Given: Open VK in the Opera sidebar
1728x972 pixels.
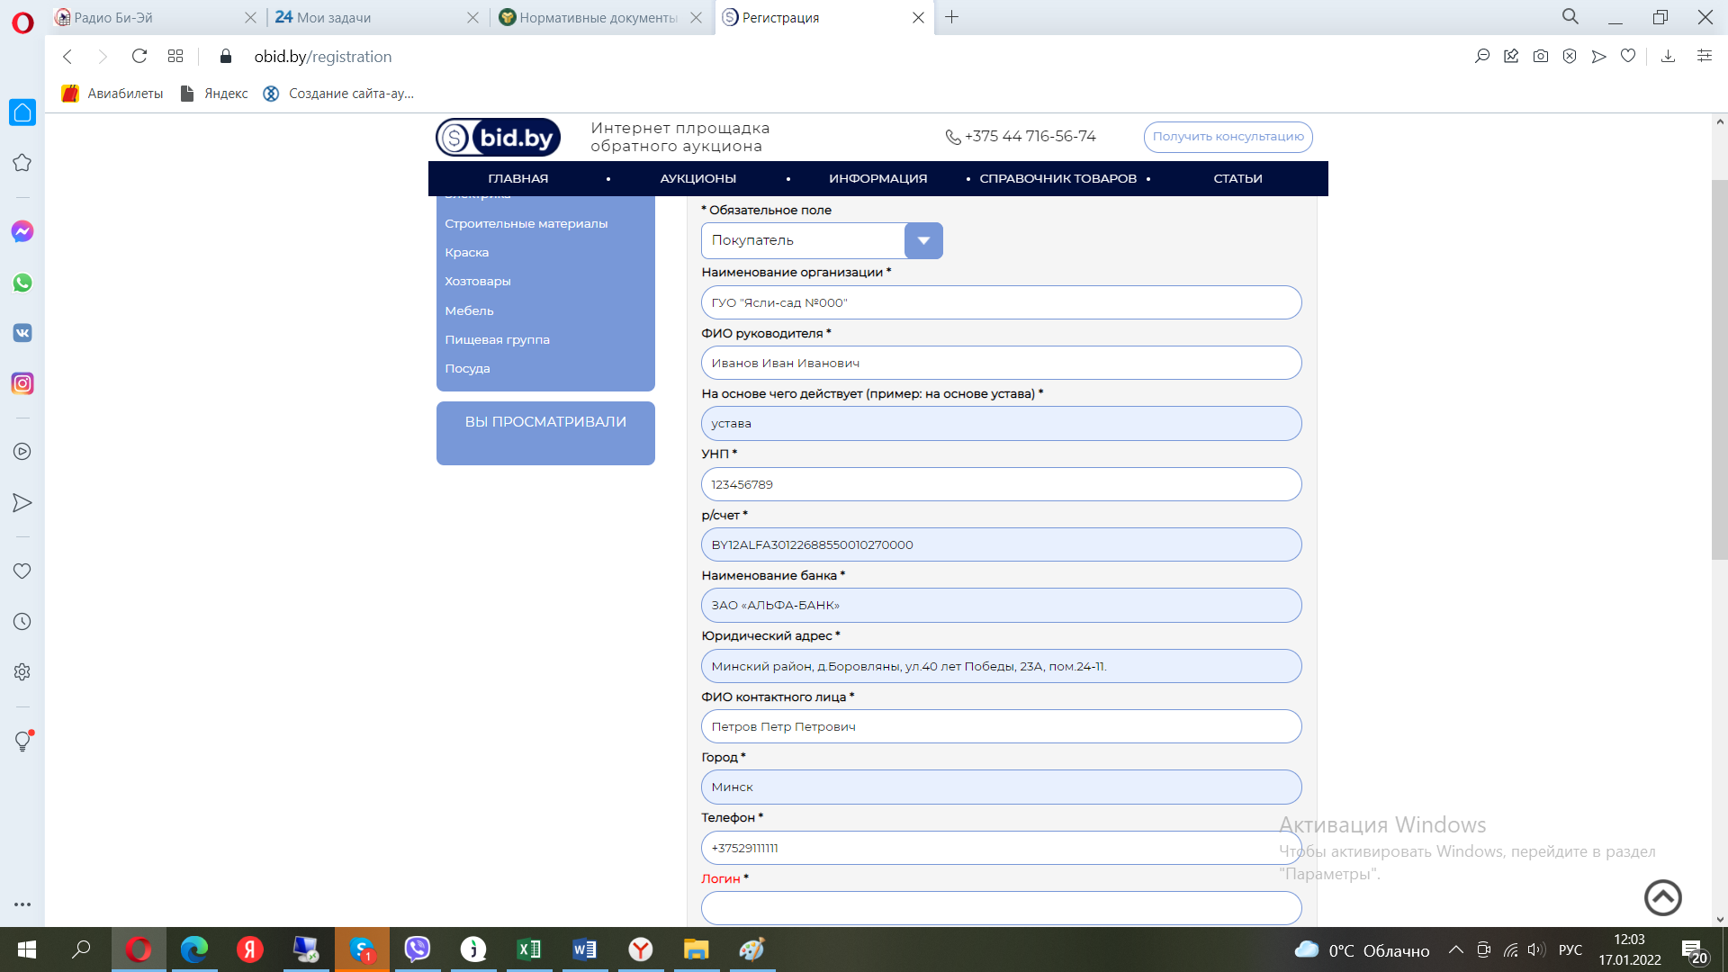Looking at the screenshot, I should click(x=22, y=333).
